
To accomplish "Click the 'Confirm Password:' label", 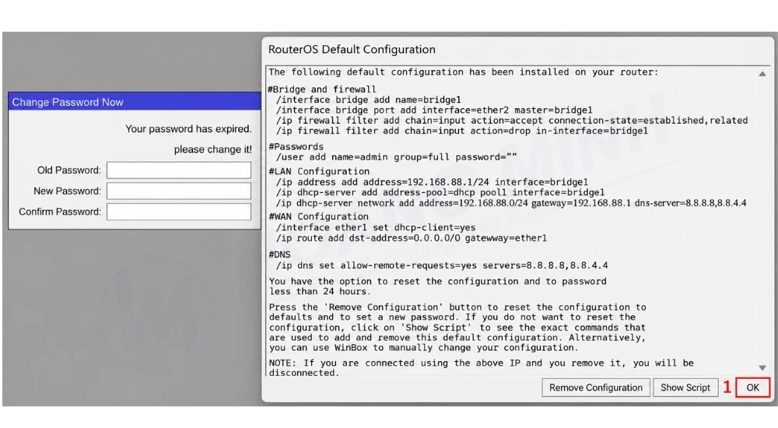I will [60, 212].
